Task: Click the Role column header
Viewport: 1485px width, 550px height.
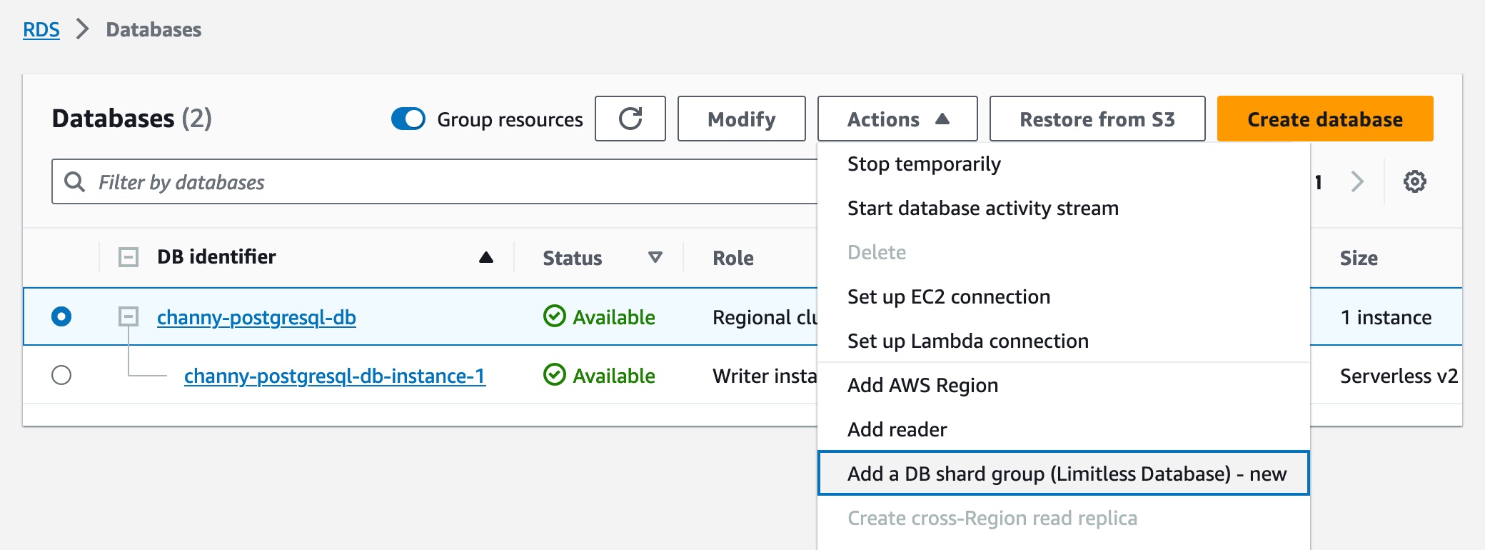Action: coord(733,258)
